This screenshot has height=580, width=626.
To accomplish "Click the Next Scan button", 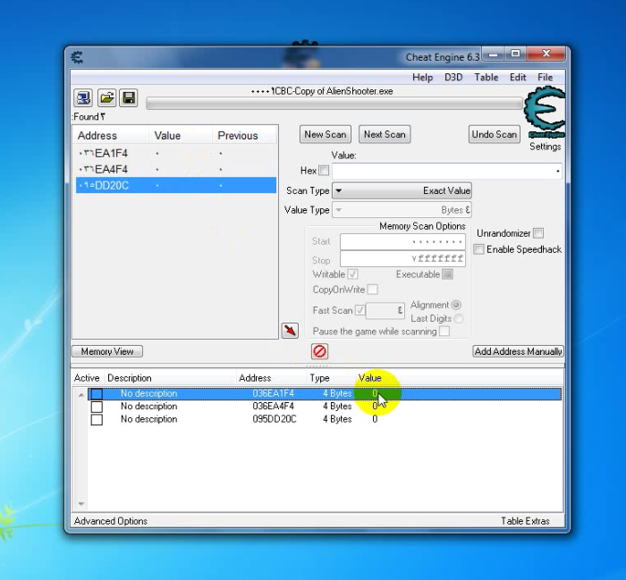I will click(x=385, y=134).
